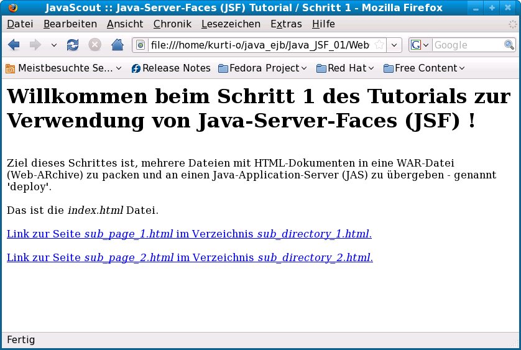The height and width of the screenshot is (350, 521).
Task: Open the Chronik menu
Action: [x=172, y=24]
